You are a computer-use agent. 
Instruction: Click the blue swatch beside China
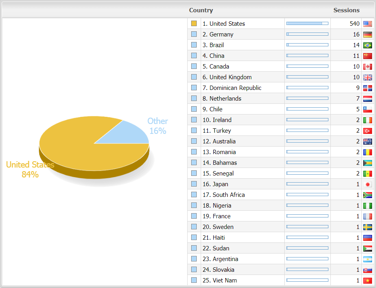pos(194,55)
